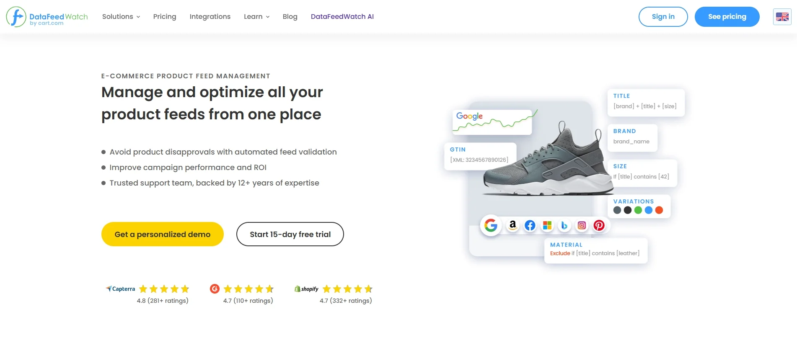This screenshot has height=343, width=797.
Task: Click the See pricing button
Action: pyautogui.click(x=727, y=17)
